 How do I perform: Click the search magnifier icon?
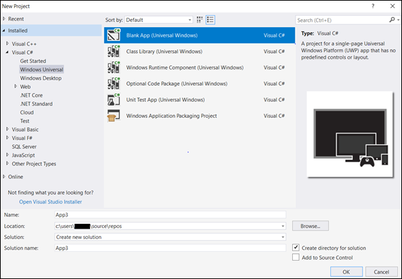point(392,20)
